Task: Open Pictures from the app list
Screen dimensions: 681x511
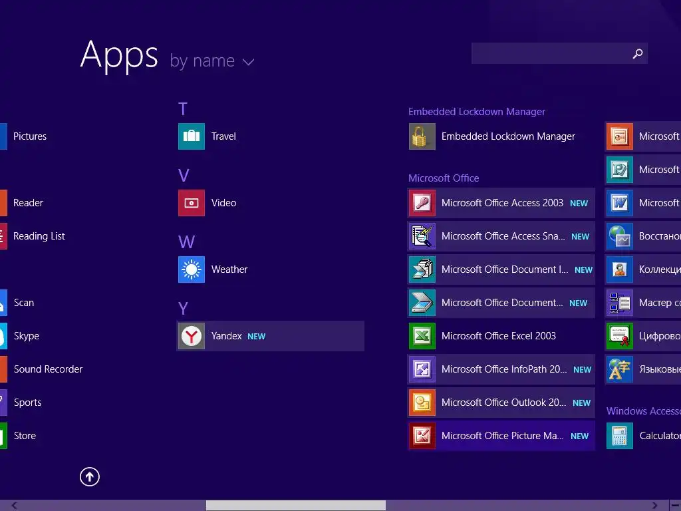Action: (x=29, y=136)
